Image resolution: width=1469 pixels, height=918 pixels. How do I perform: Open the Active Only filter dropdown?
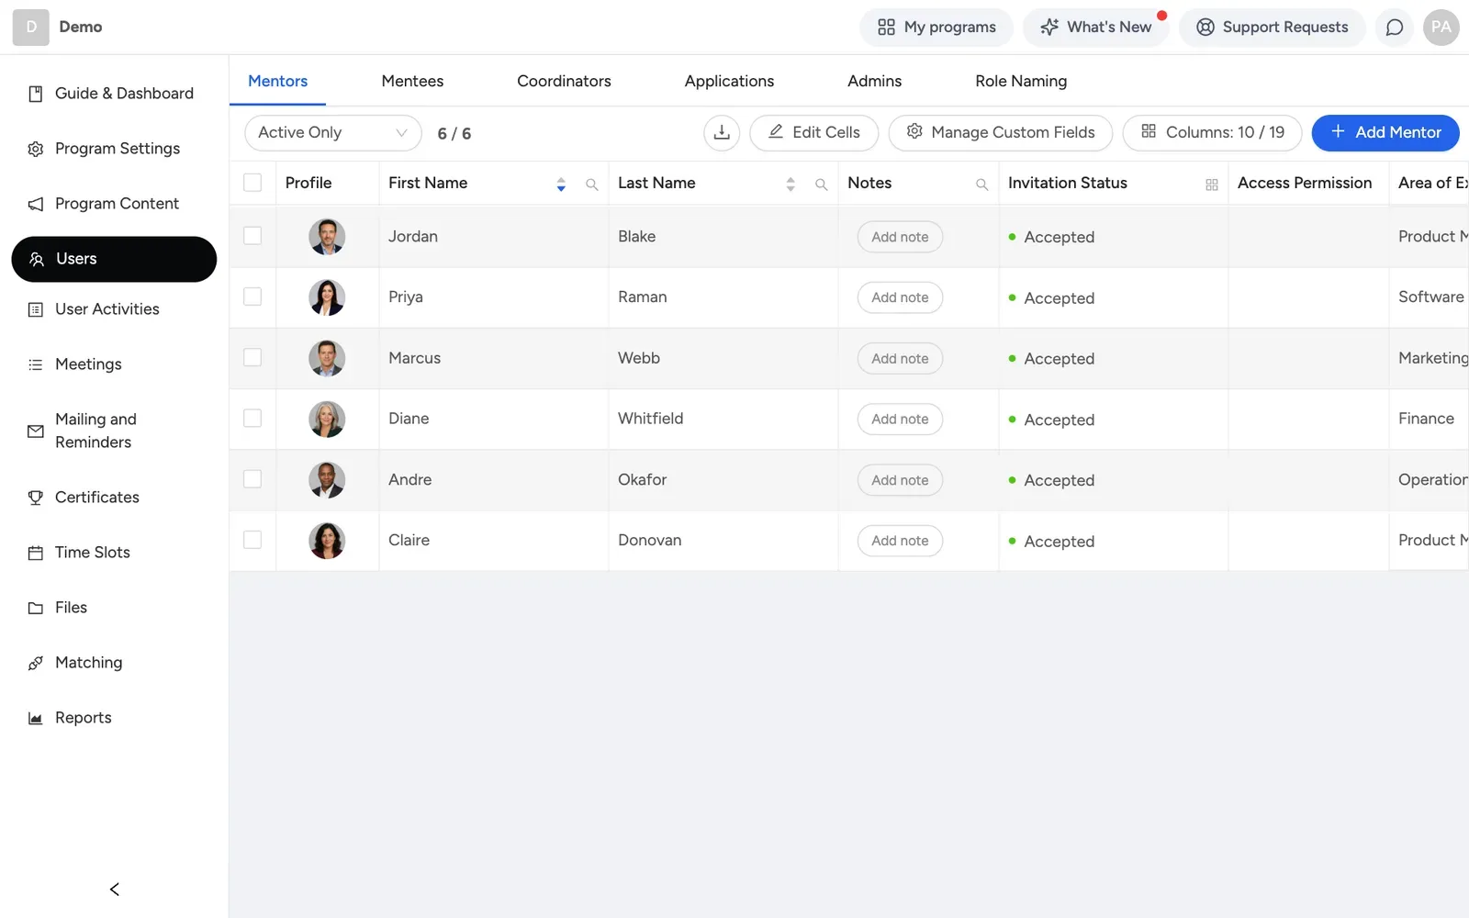333,132
